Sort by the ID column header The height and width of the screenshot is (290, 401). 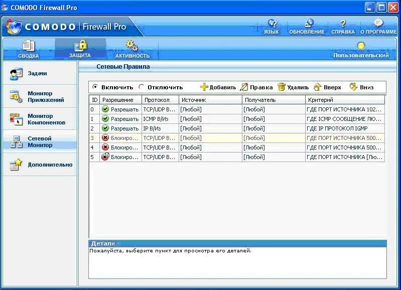[x=95, y=100]
